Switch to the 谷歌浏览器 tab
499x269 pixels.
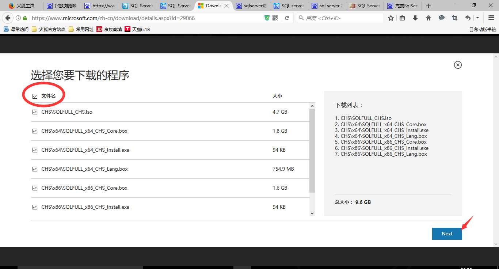pyautogui.click(x=61, y=6)
